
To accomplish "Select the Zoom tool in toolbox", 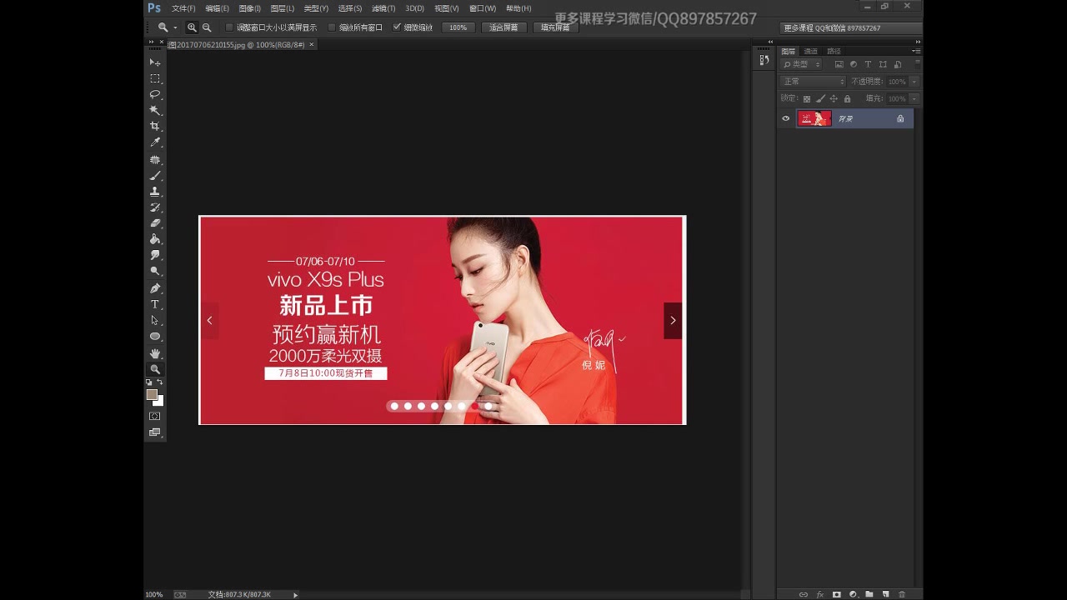I will [155, 369].
